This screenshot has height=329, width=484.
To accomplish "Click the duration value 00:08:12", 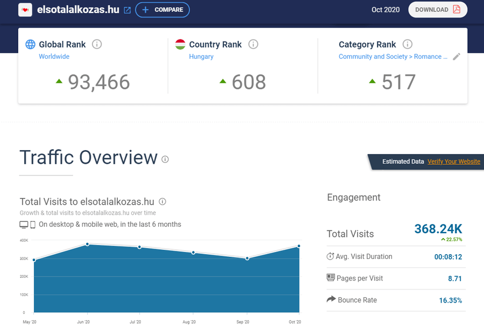I will pyautogui.click(x=448, y=257).
